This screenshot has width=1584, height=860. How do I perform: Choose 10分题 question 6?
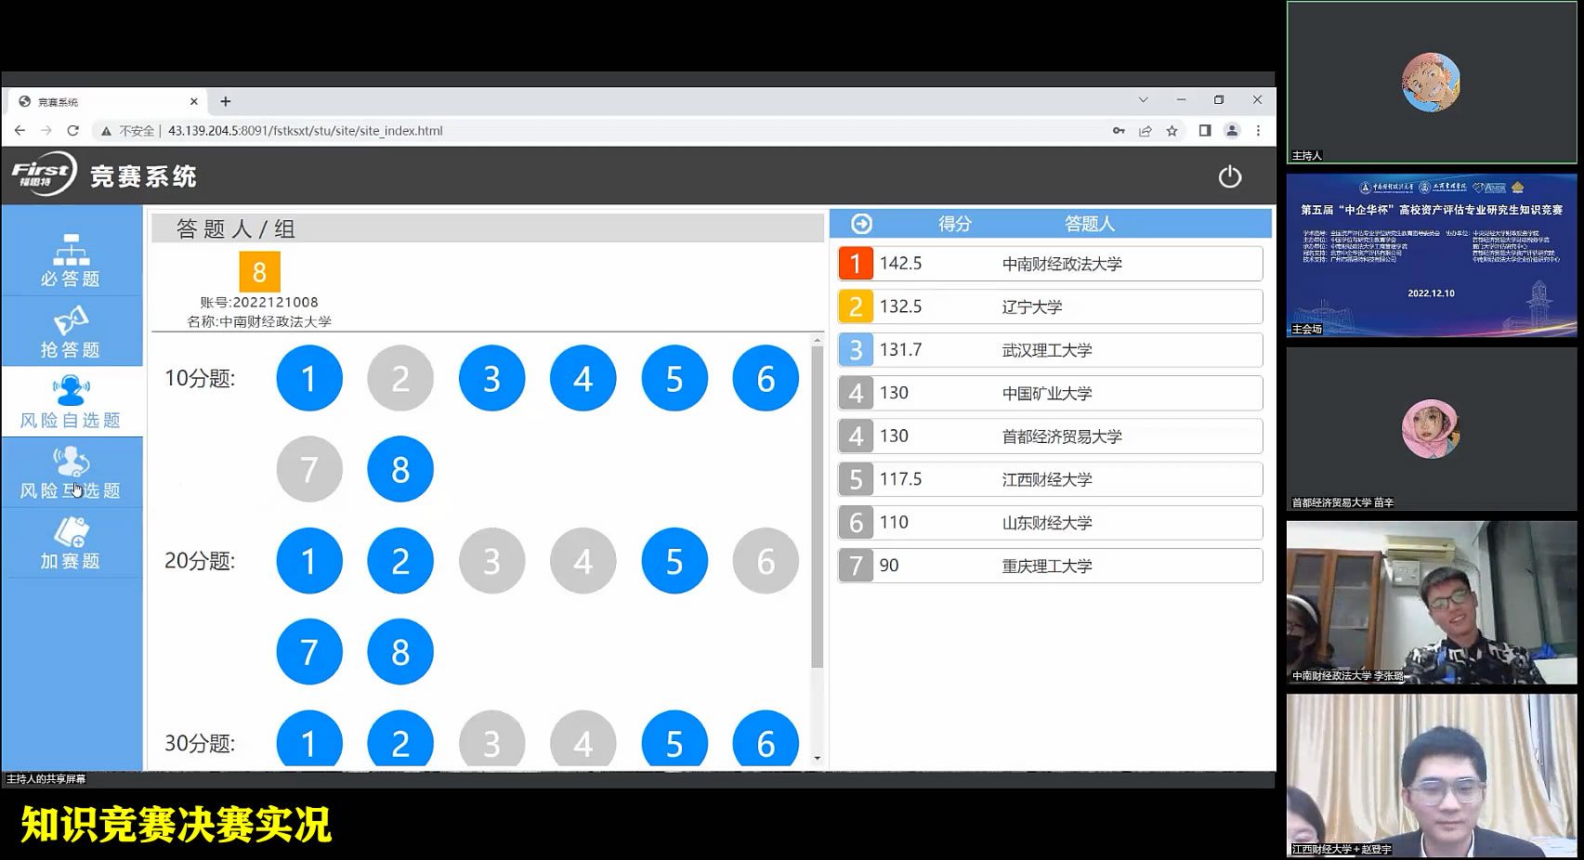[x=766, y=378]
